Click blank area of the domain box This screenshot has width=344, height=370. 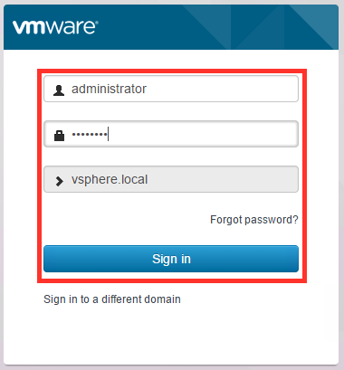(223, 179)
